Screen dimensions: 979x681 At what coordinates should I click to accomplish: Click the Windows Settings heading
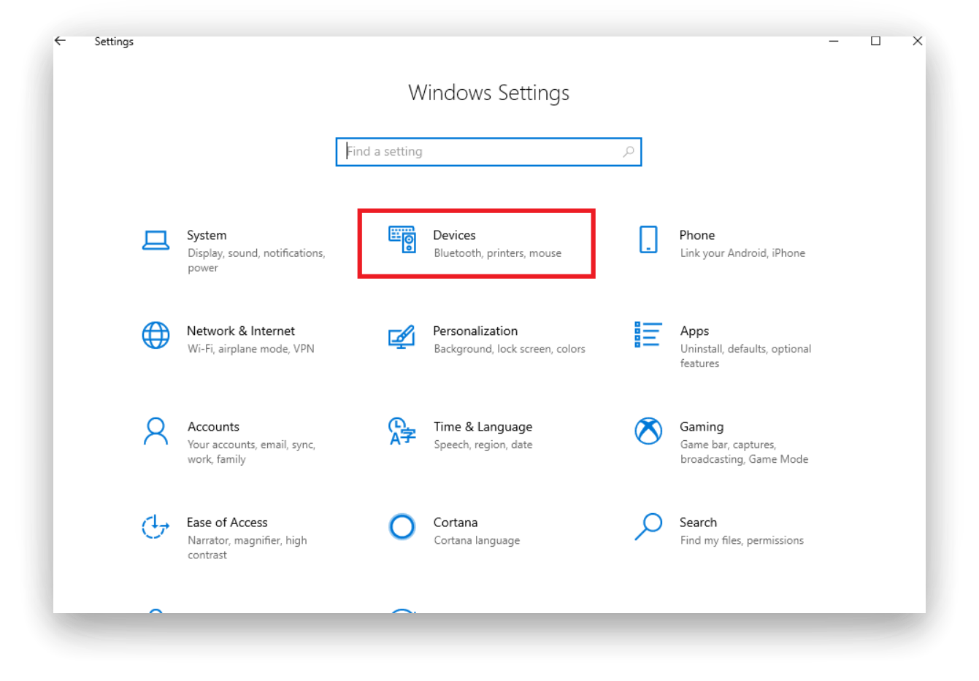point(488,93)
